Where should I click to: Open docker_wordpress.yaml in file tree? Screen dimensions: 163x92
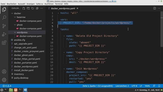click(26, 66)
